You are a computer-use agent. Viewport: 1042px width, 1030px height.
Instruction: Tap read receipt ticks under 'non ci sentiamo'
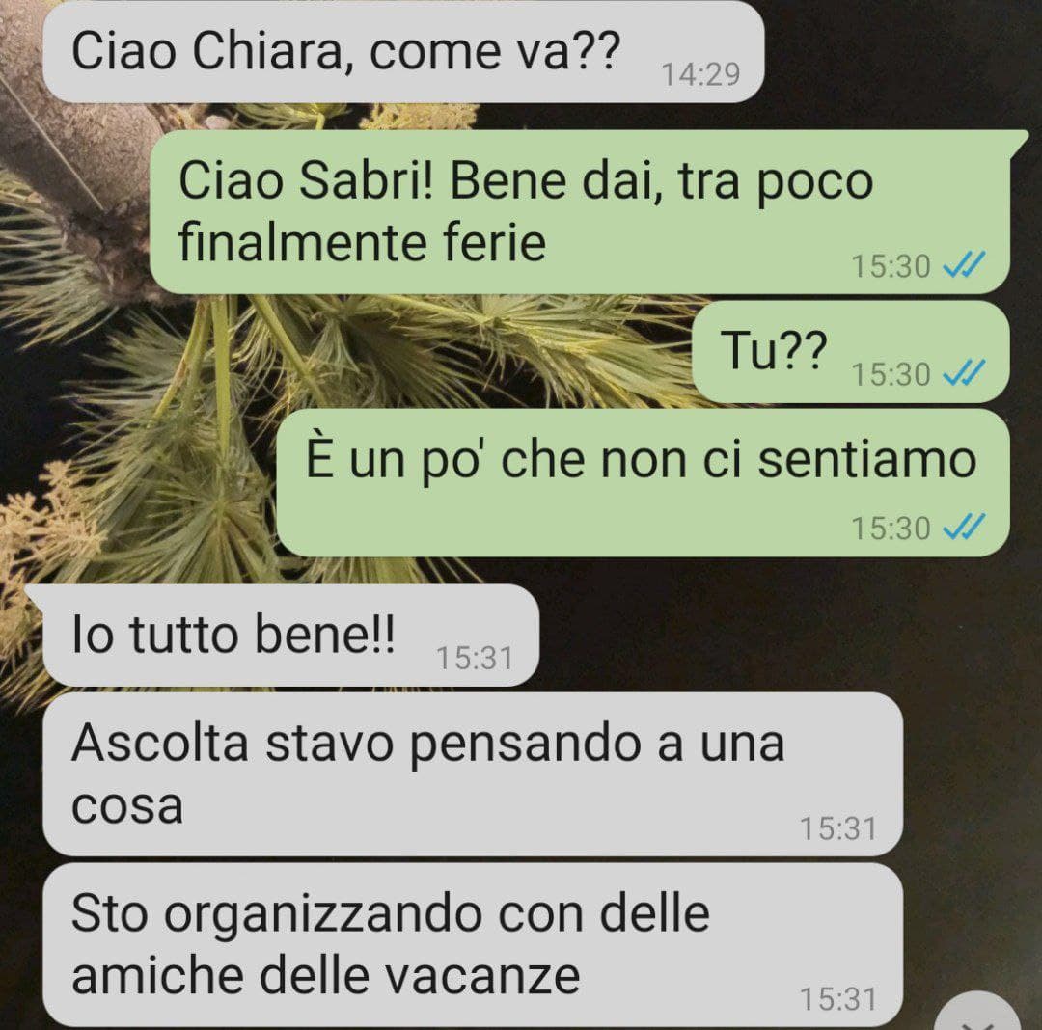pyautogui.click(x=964, y=528)
